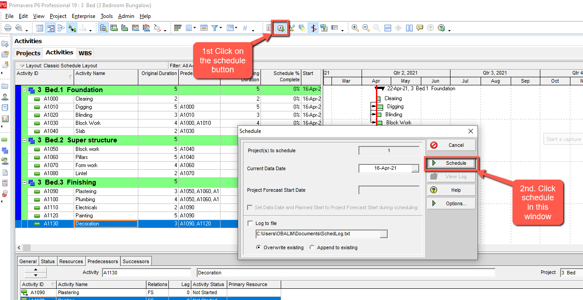Select the Overwrite existing radio button
The width and height of the screenshot is (583, 300).
pos(259,247)
